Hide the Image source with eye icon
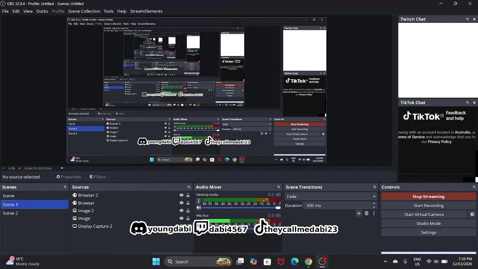 tap(181, 219)
